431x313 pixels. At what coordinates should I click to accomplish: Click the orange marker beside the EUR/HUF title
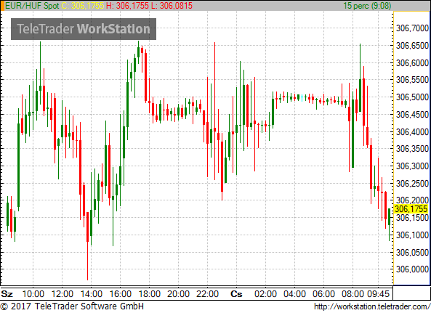point(2,6)
